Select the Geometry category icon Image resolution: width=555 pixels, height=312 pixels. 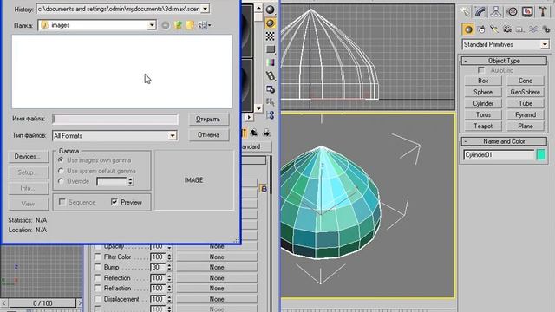coord(468,29)
